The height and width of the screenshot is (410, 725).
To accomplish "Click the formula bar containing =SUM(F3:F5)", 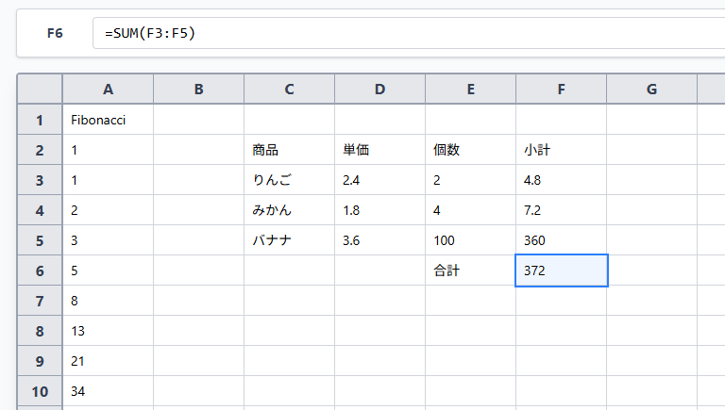I will [406, 33].
